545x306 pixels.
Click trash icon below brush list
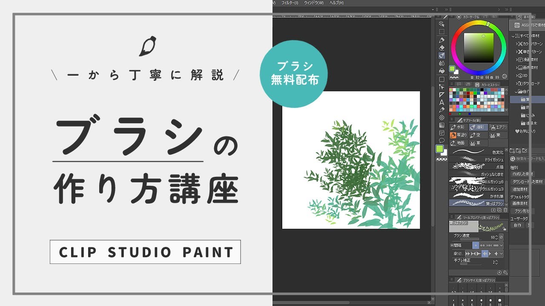click(505, 210)
